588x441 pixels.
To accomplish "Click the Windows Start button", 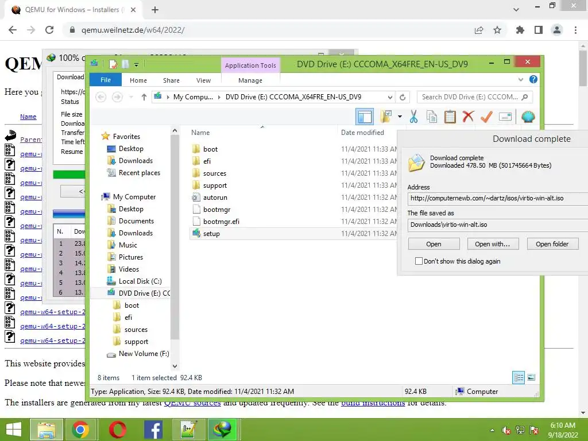I will 14,430.
